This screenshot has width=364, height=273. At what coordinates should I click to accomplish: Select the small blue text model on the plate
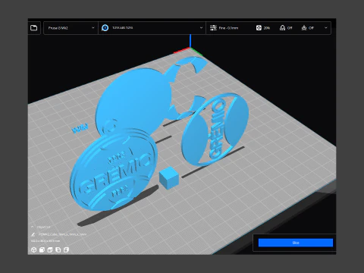80,128
